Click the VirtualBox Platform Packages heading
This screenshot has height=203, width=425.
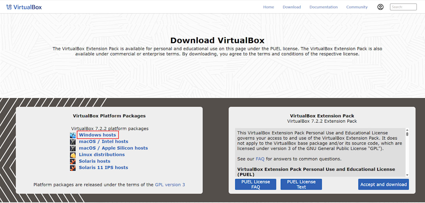109,116
